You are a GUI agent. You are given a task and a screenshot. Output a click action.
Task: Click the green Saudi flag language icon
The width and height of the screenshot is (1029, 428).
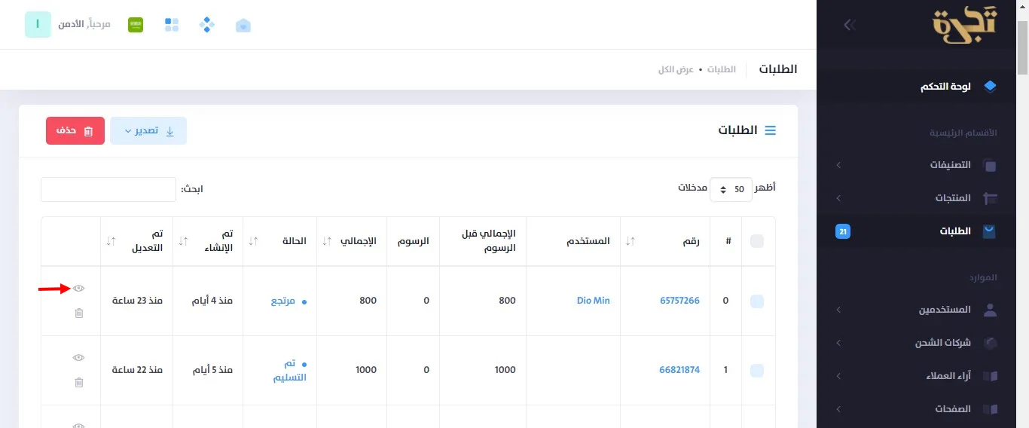136,25
